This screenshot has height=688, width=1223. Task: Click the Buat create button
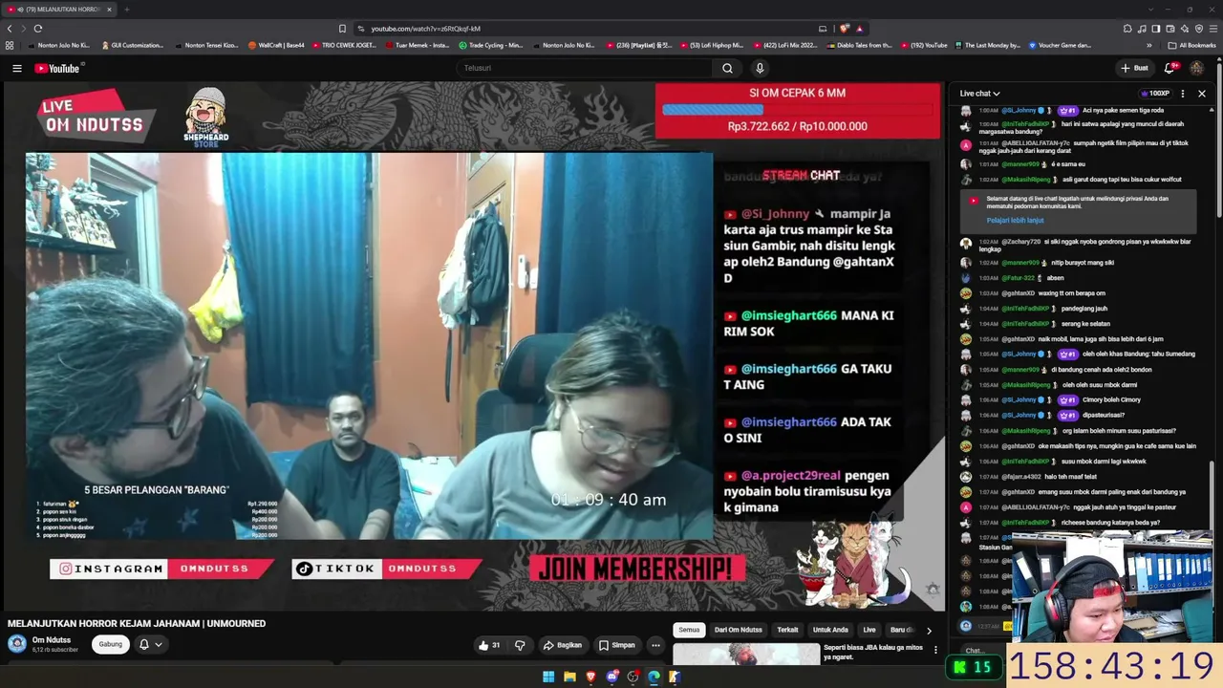coord(1134,68)
